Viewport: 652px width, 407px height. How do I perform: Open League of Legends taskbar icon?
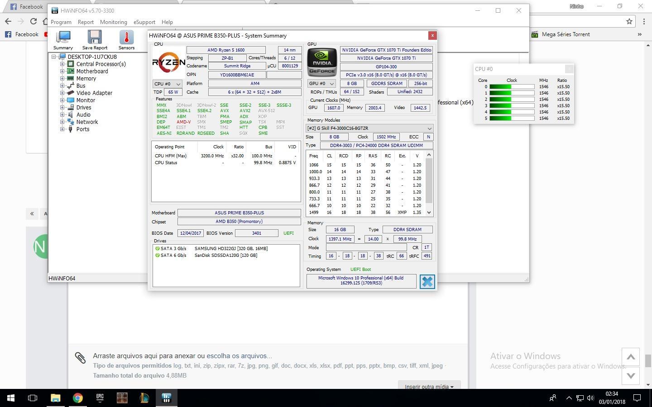(144, 398)
